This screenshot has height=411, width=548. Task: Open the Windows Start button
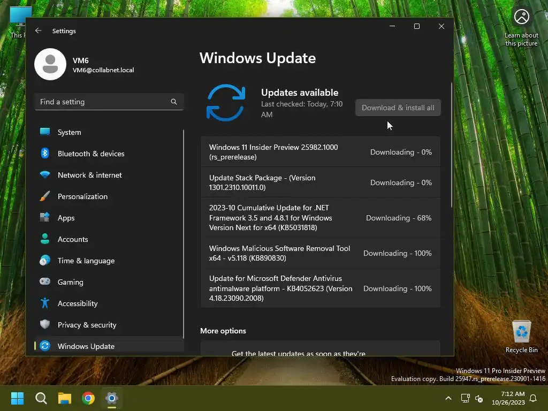point(17,398)
